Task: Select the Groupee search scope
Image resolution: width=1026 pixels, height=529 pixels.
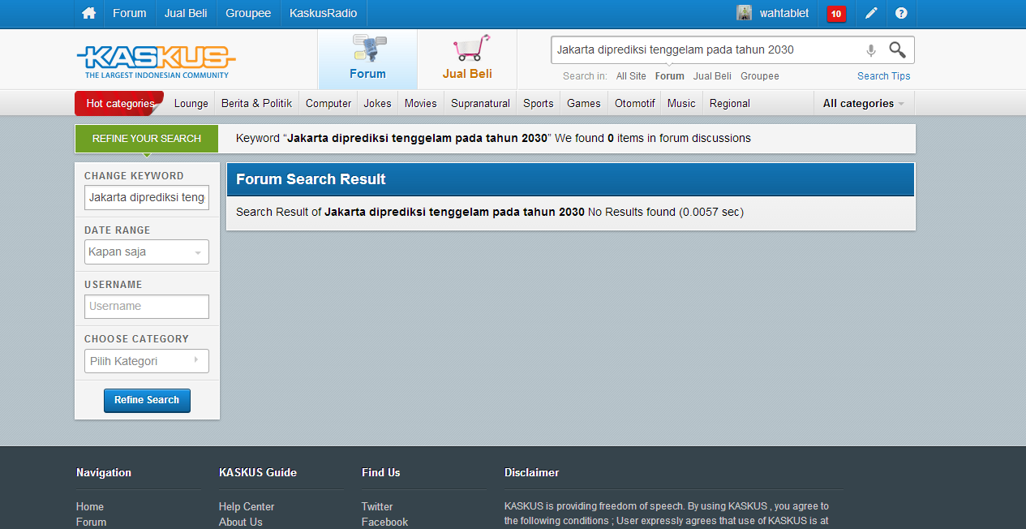Action: coord(760,76)
